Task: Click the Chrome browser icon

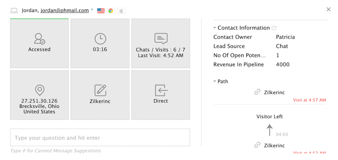Action: pyautogui.click(x=111, y=11)
